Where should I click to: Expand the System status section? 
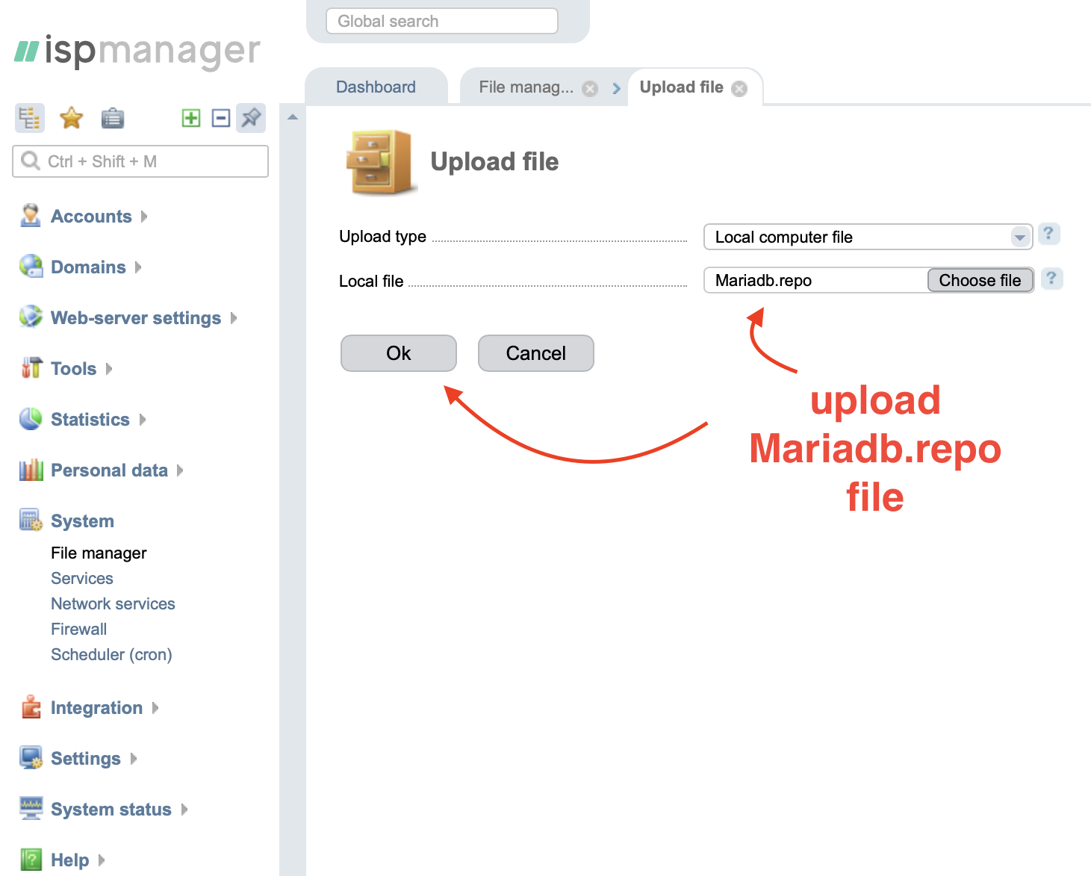click(x=184, y=810)
